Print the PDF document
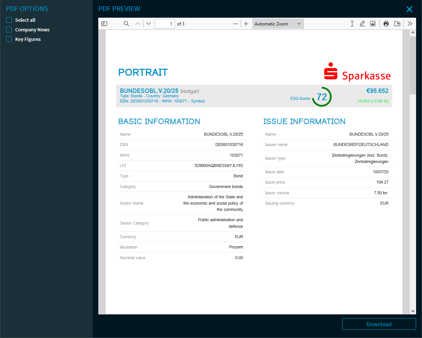Screen dimensions: 422x338 pyautogui.click(x=386, y=24)
